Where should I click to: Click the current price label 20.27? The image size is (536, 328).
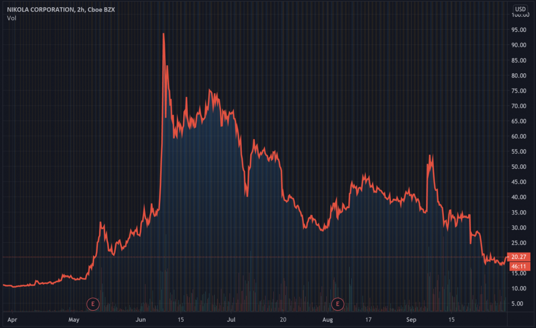pos(519,257)
